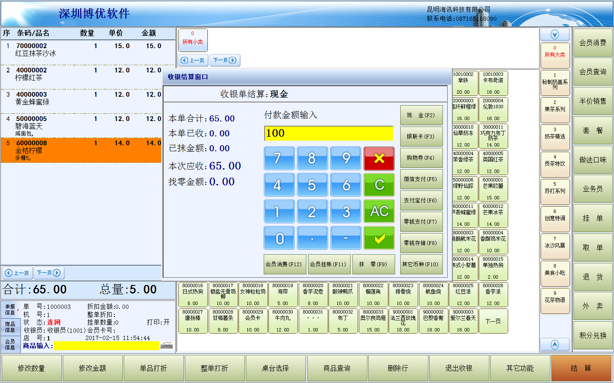
Task: Add product 卡布奇诺 10010003
Action: tap(493, 84)
